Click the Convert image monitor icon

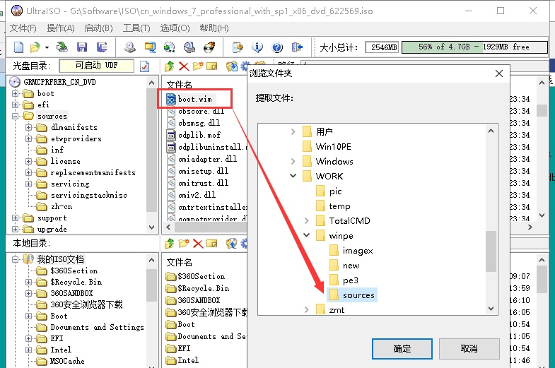click(x=150, y=47)
